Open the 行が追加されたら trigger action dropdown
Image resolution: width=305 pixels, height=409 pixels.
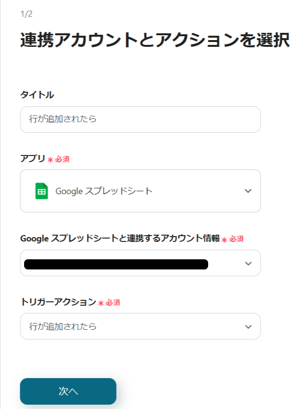click(x=140, y=326)
